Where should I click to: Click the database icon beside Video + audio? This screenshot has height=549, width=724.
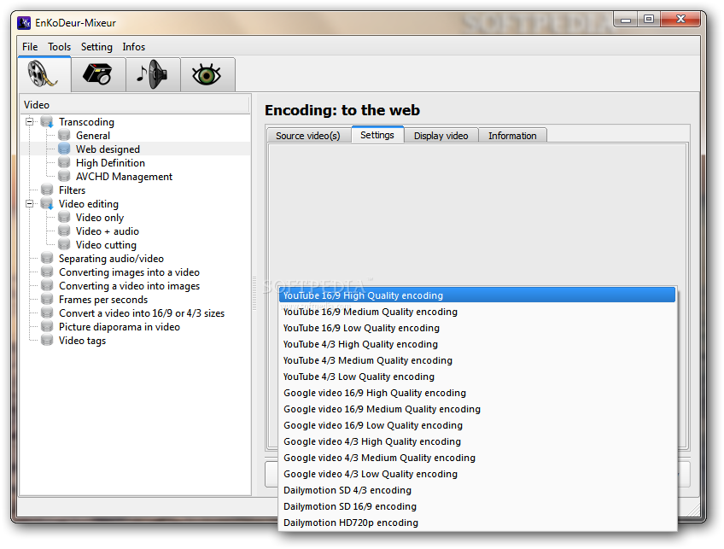[64, 231]
